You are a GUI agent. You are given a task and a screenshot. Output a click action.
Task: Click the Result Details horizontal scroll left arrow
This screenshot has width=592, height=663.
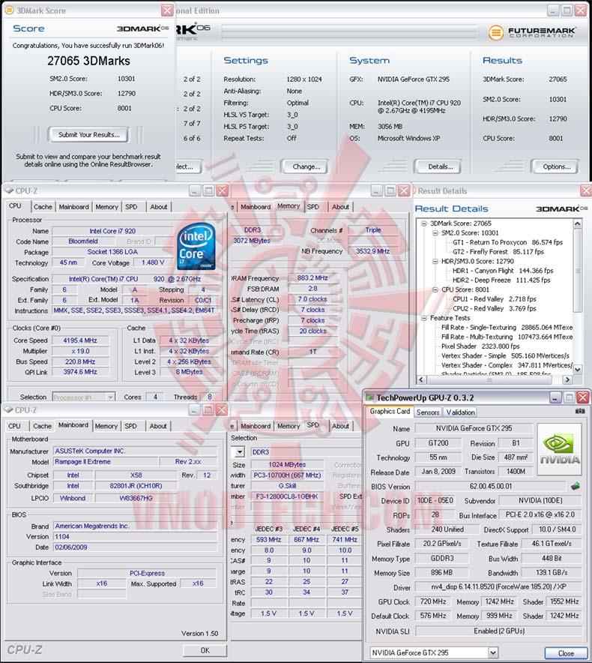(421, 379)
